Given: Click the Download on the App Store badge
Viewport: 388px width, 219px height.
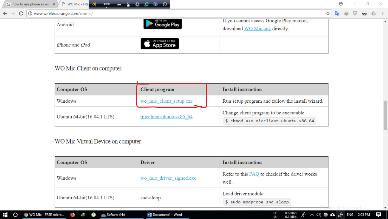Looking at the screenshot, I should [160, 44].
